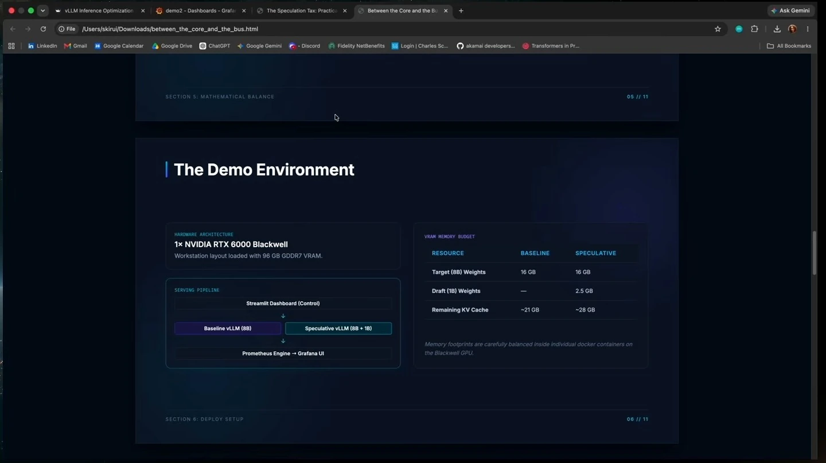The image size is (826, 463).
Task: Open a new tab with plus button
Action: click(x=461, y=10)
